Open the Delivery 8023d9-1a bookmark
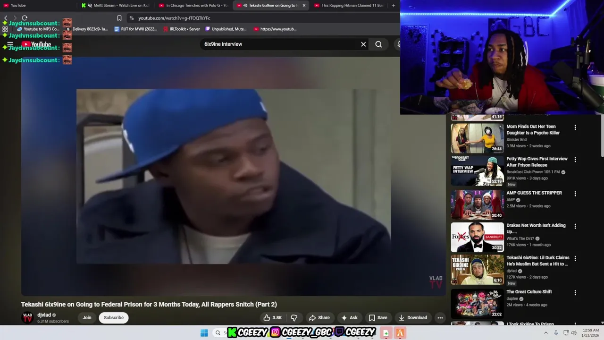Image resolution: width=604 pixels, height=340 pixels. point(86,29)
